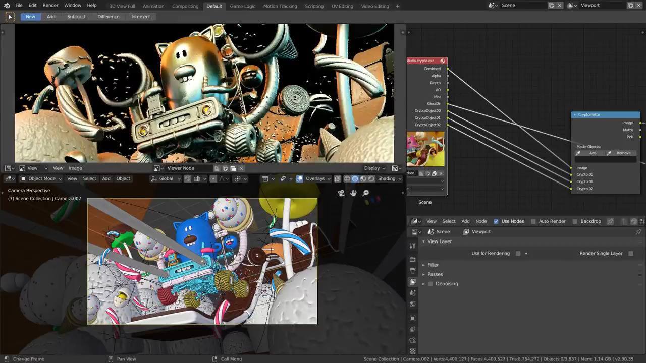The image size is (646, 363).
Task: Open the image editor Display dropdown
Action: pyautogui.click(x=375, y=168)
